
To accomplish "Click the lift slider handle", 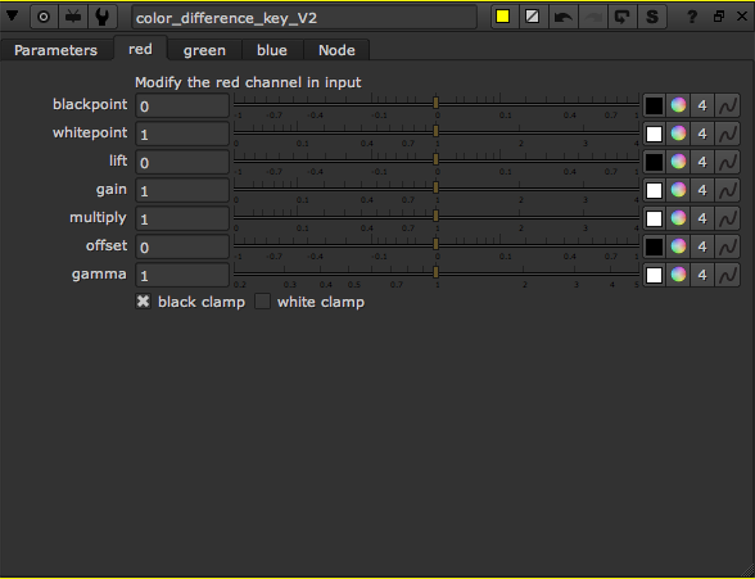I will [436, 159].
